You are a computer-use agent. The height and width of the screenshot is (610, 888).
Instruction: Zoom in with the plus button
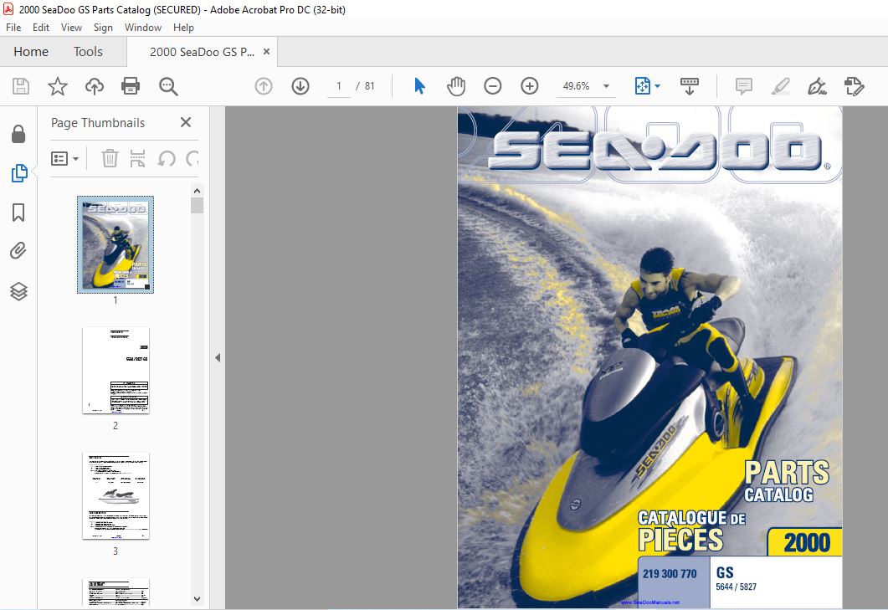(530, 86)
